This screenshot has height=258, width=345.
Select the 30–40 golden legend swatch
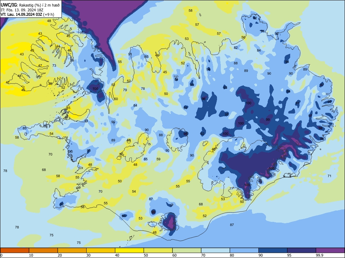tap(101, 250)
